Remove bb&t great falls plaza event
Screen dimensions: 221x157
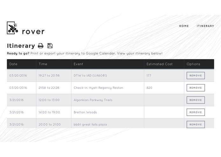(196, 124)
